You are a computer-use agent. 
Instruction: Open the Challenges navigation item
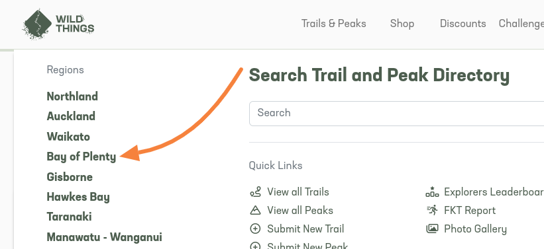click(521, 24)
